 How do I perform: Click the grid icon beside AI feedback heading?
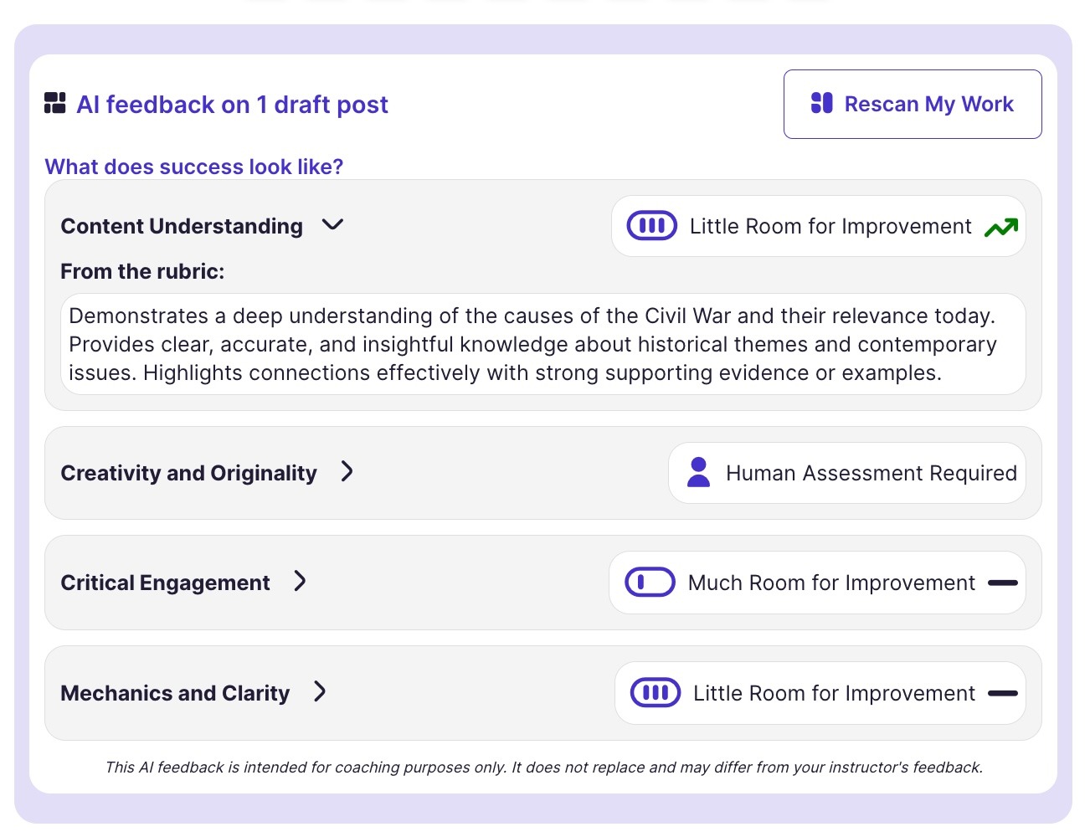pos(55,104)
